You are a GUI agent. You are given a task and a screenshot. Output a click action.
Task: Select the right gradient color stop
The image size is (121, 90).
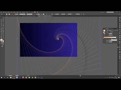[116, 38]
